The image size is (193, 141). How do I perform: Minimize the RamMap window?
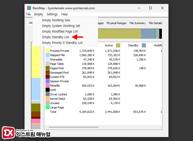139,8
